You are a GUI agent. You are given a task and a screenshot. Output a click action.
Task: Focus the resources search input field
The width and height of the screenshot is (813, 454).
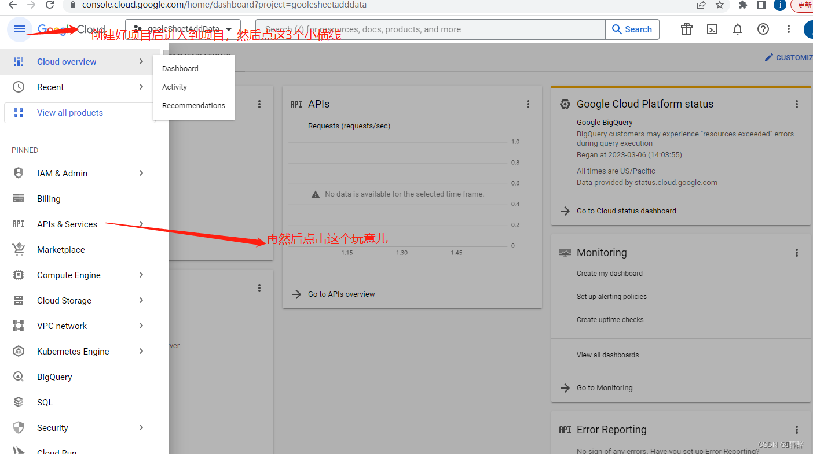(431, 29)
